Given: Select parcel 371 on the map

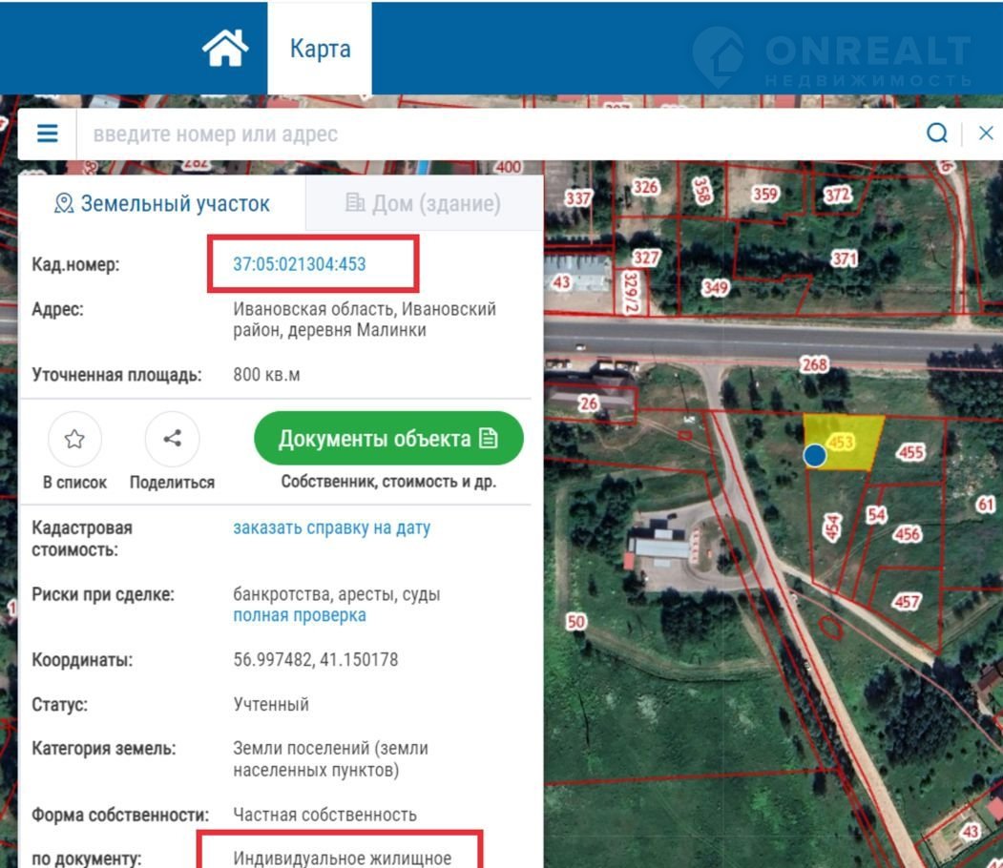Looking at the screenshot, I should (844, 258).
